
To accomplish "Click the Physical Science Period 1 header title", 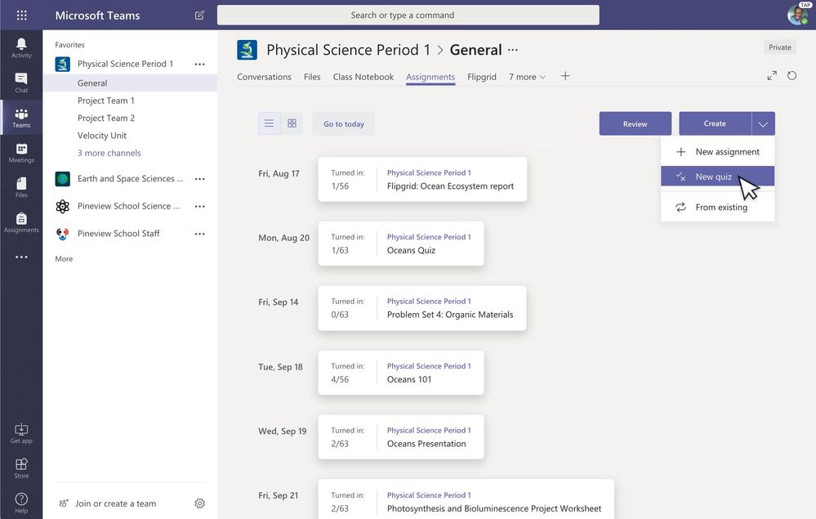I will [348, 50].
